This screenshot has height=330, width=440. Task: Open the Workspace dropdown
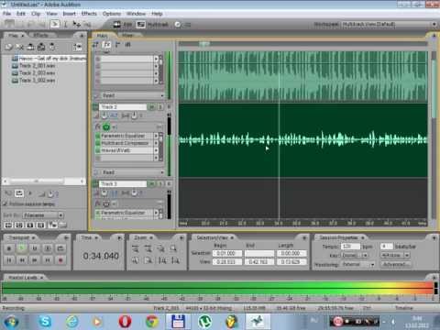click(x=390, y=24)
